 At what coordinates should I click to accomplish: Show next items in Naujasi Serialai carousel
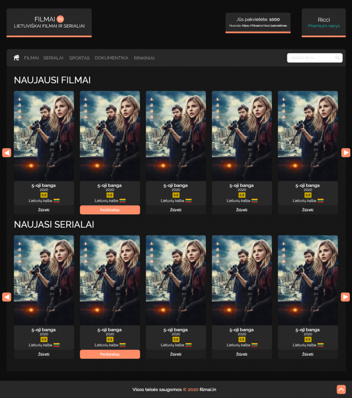[346, 297]
